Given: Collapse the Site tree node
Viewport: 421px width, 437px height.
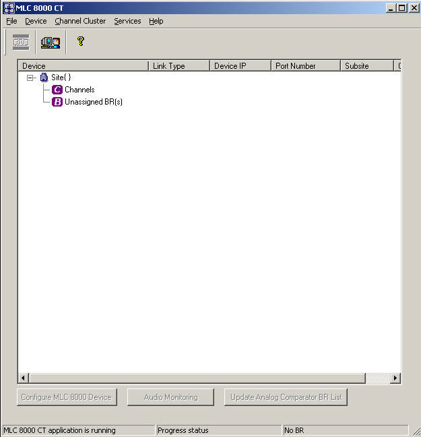Looking at the screenshot, I should (x=30, y=78).
